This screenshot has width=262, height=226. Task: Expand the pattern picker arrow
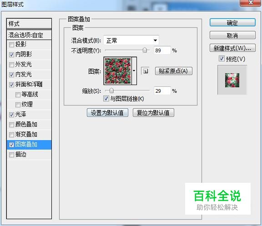tap(134, 71)
